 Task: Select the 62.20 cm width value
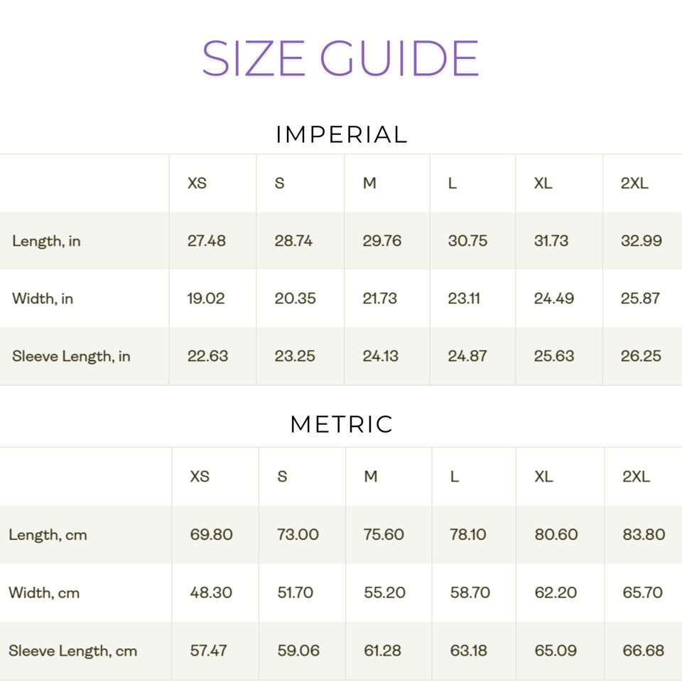point(556,592)
